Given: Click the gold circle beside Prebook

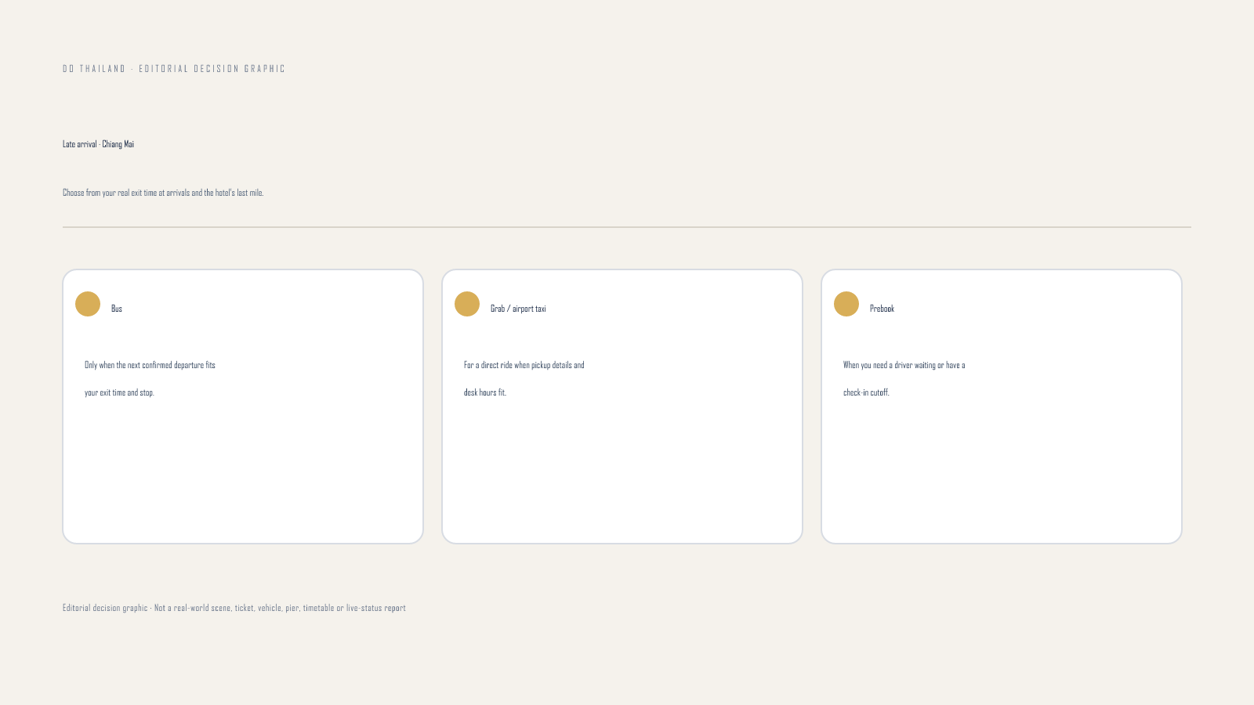Looking at the screenshot, I should click(x=846, y=304).
